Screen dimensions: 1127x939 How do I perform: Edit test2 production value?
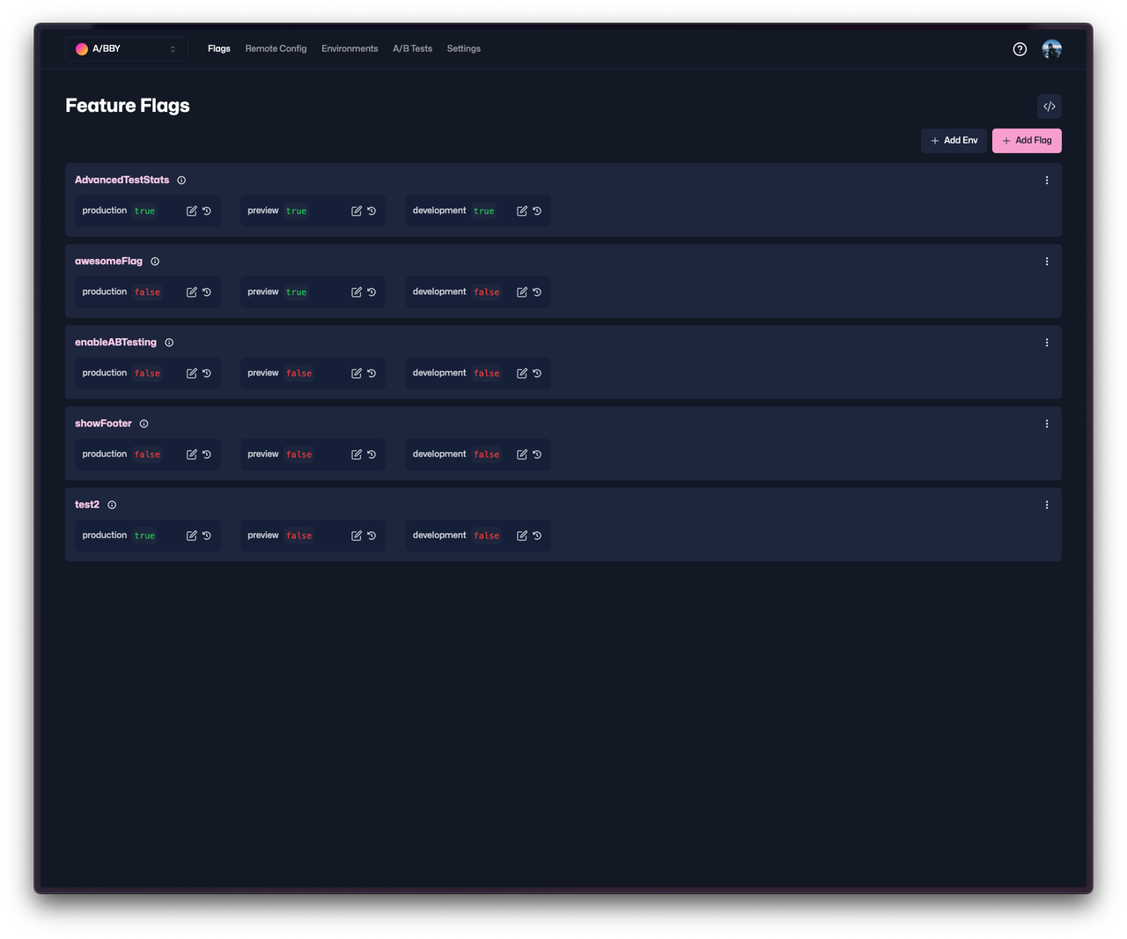coord(192,536)
